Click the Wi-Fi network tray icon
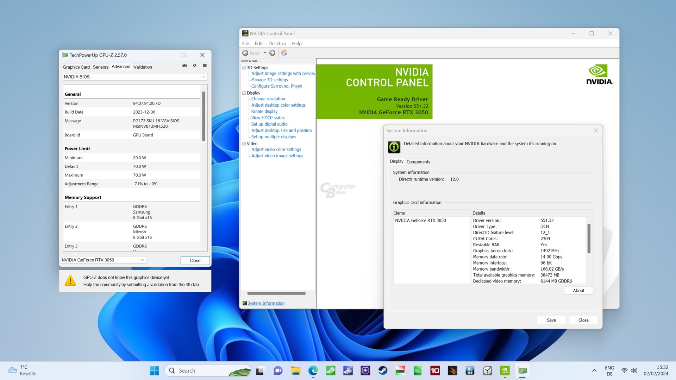676x380 pixels. click(x=624, y=370)
